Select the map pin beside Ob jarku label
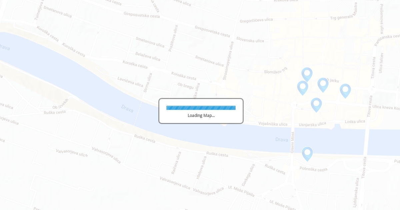Screen dimensions: 400x210 click(323, 85)
